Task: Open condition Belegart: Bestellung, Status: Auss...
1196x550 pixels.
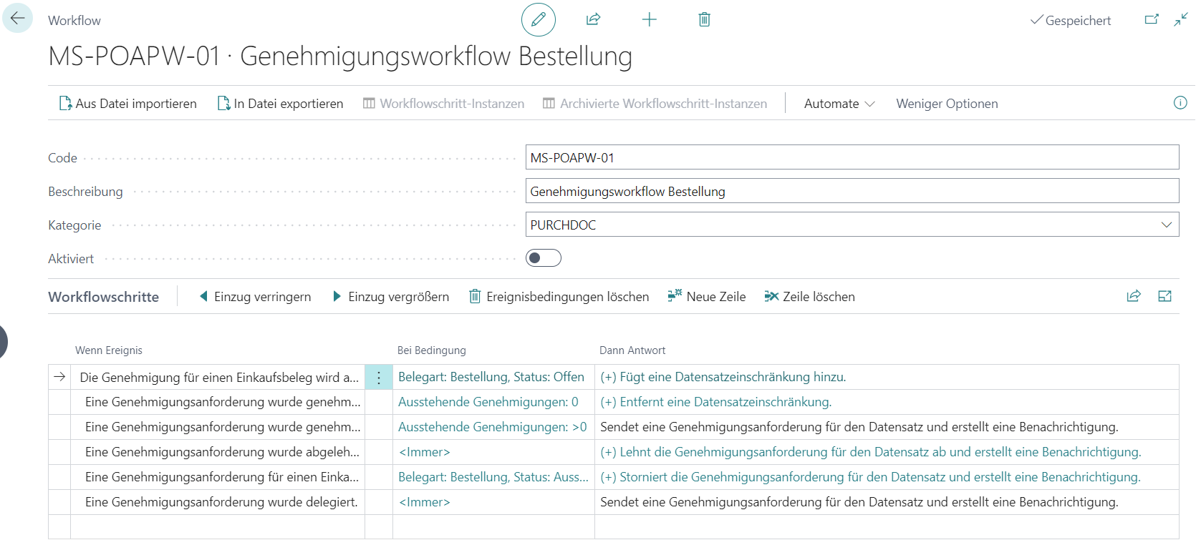Action: pyautogui.click(x=493, y=477)
